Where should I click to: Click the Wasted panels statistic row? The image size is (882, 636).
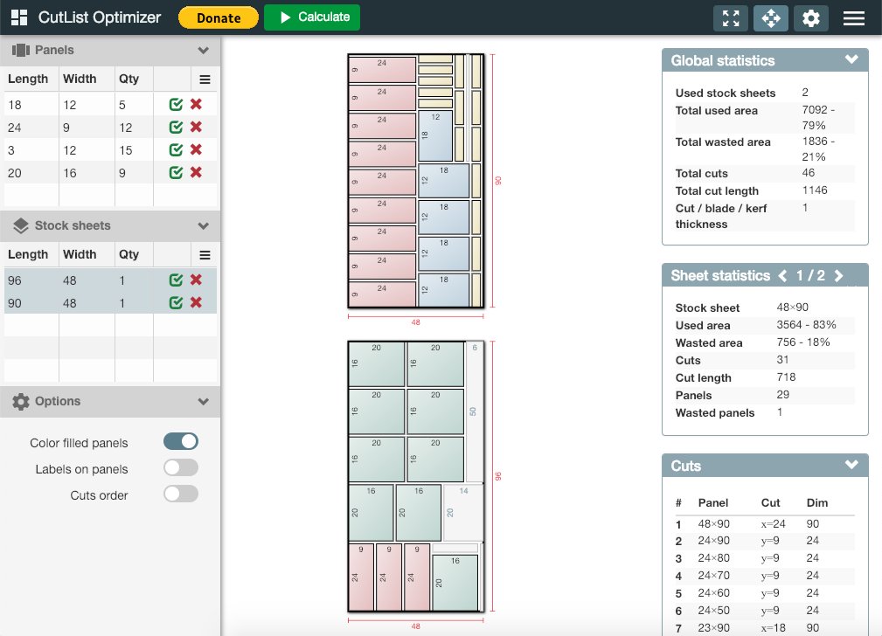[765, 412]
